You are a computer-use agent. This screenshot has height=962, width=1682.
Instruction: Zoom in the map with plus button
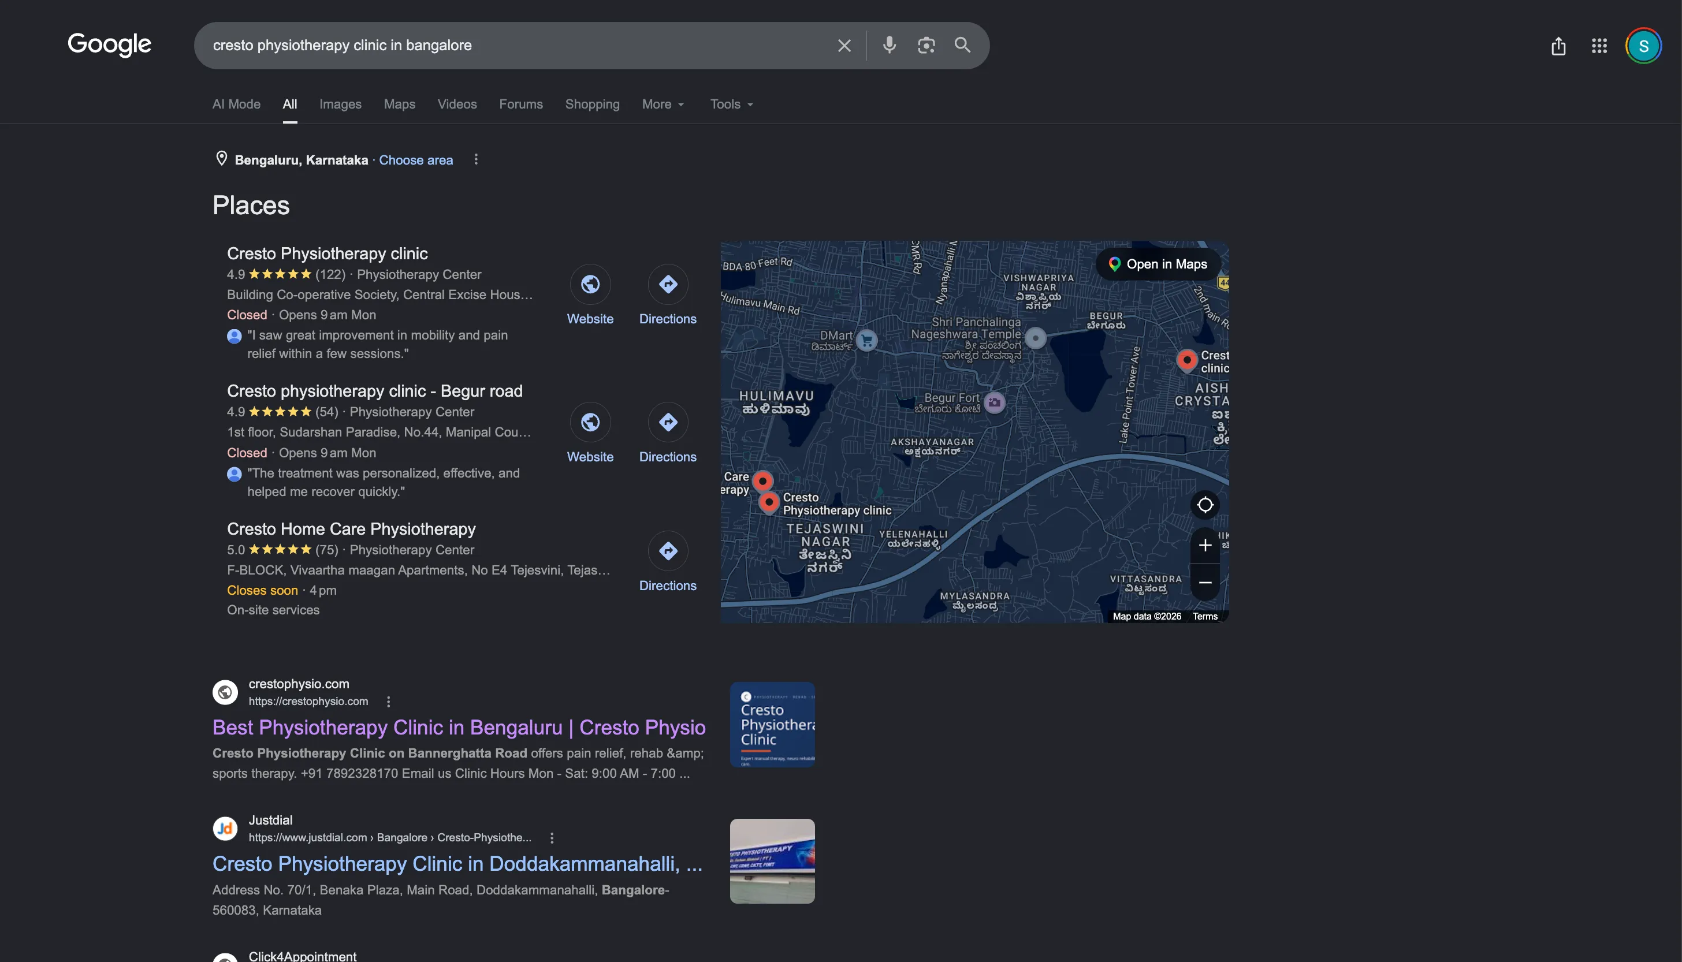click(x=1205, y=545)
